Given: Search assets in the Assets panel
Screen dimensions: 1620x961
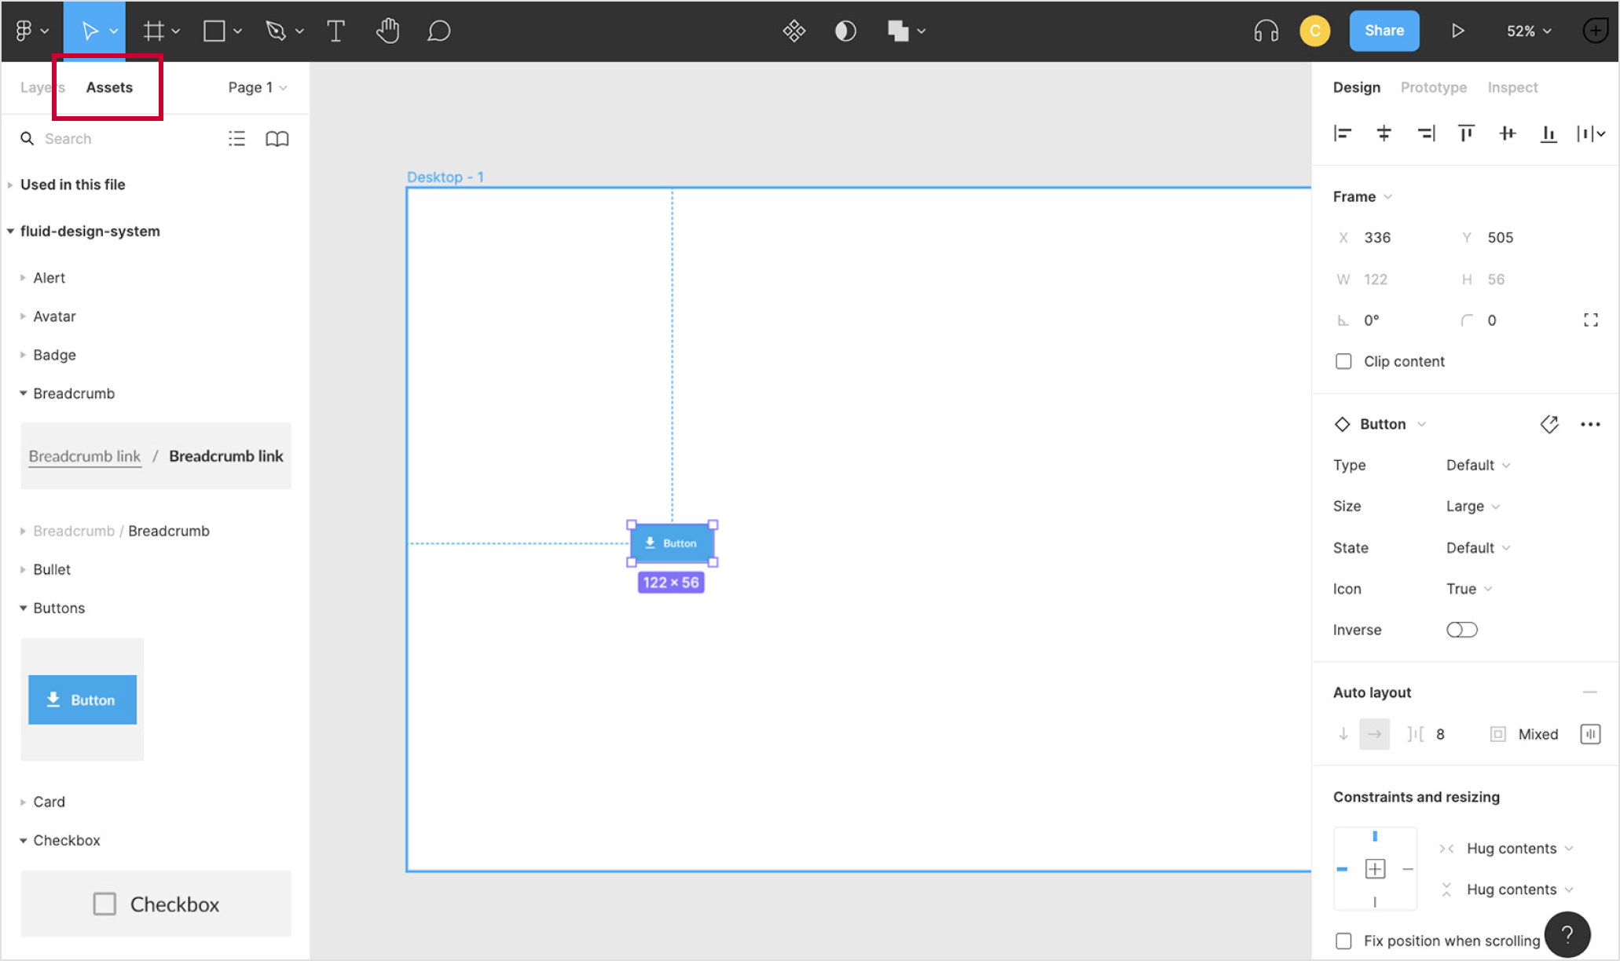Looking at the screenshot, I should 115,138.
